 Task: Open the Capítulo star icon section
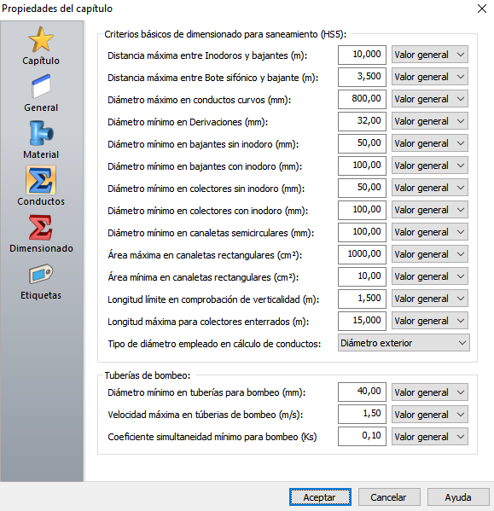(41, 45)
